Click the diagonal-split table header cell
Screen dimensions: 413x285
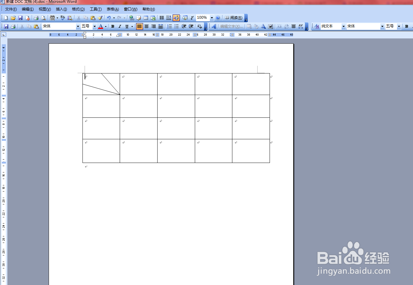(x=101, y=84)
